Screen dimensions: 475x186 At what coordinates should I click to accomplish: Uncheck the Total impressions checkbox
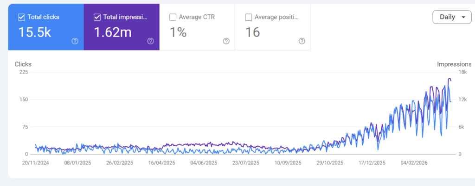click(97, 18)
